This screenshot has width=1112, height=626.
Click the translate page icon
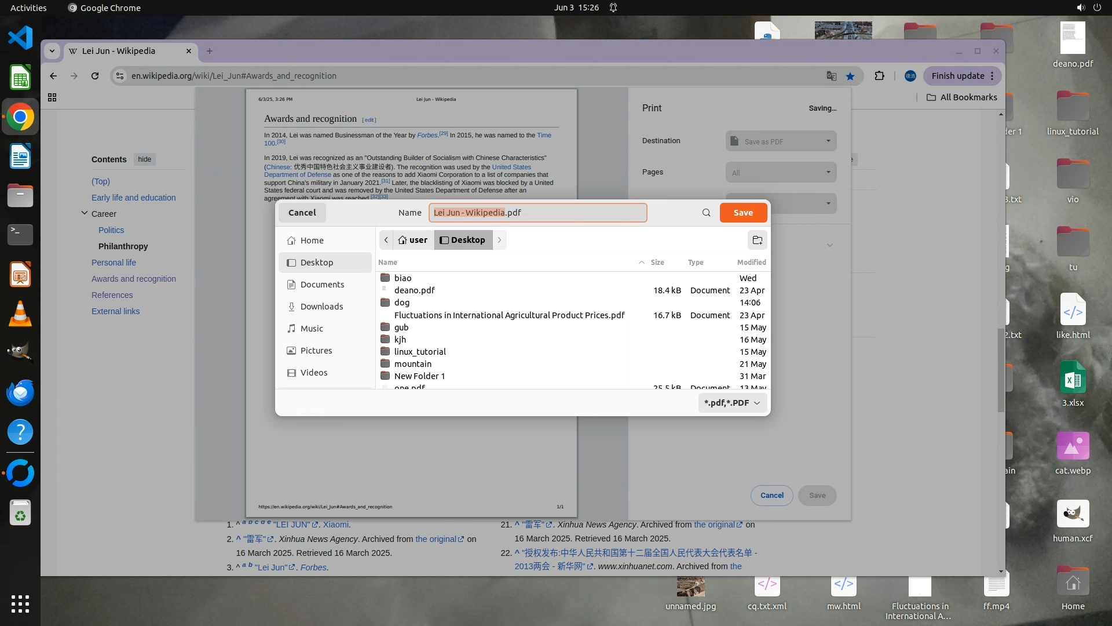point(831,76)
